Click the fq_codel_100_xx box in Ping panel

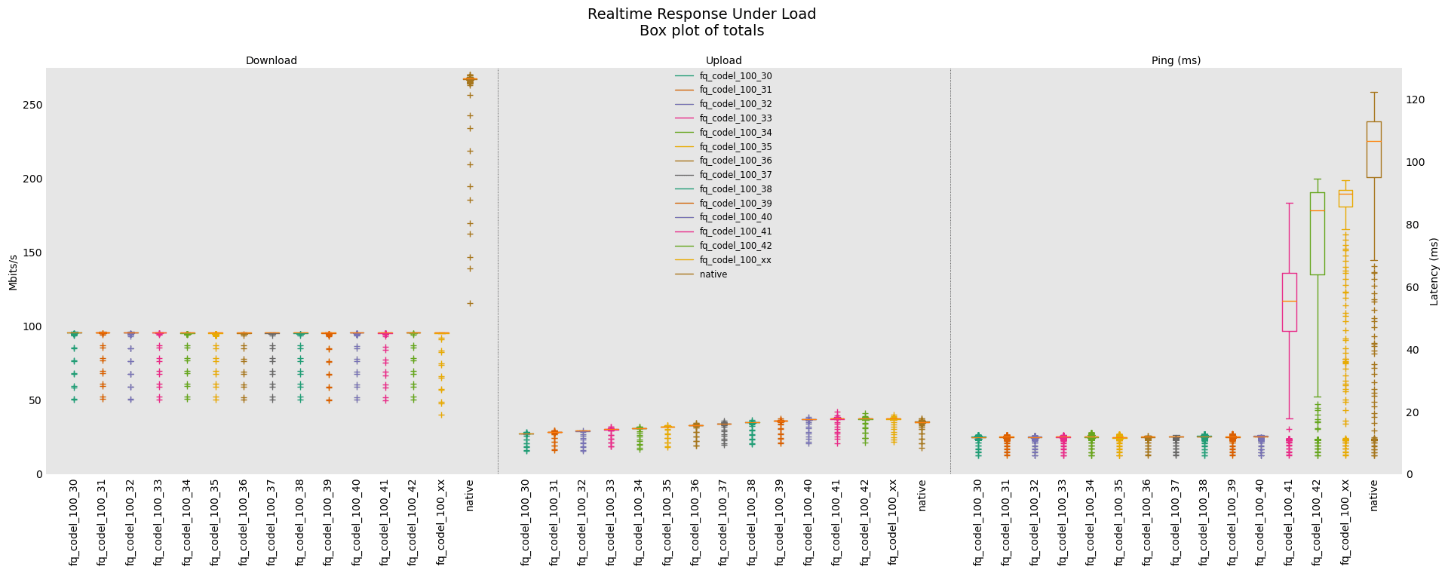pos(1345,198)
